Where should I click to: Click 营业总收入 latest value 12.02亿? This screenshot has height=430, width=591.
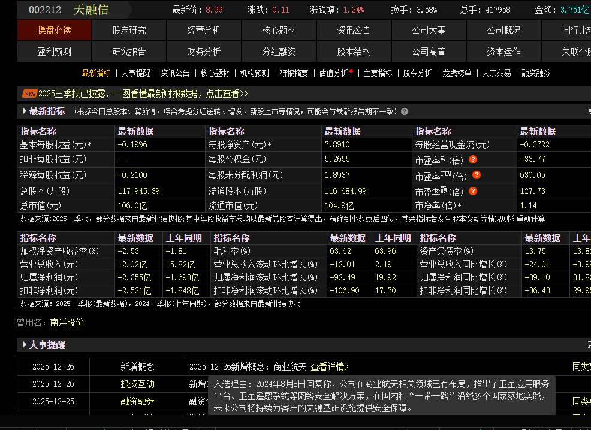coord(132,264)
